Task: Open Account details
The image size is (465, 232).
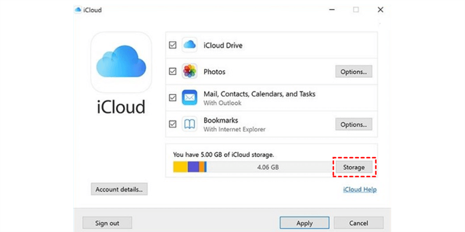Action: click(119, 188)
